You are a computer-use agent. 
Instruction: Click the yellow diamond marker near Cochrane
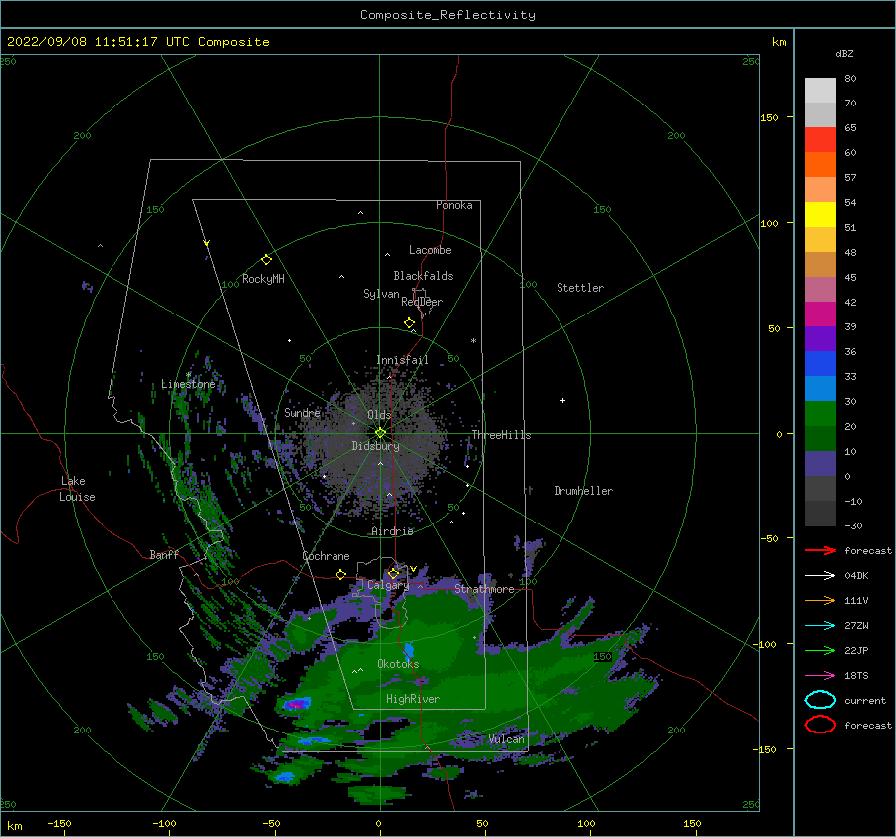341,574
